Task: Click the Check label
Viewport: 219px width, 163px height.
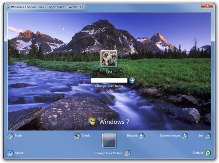Action: 86,136
